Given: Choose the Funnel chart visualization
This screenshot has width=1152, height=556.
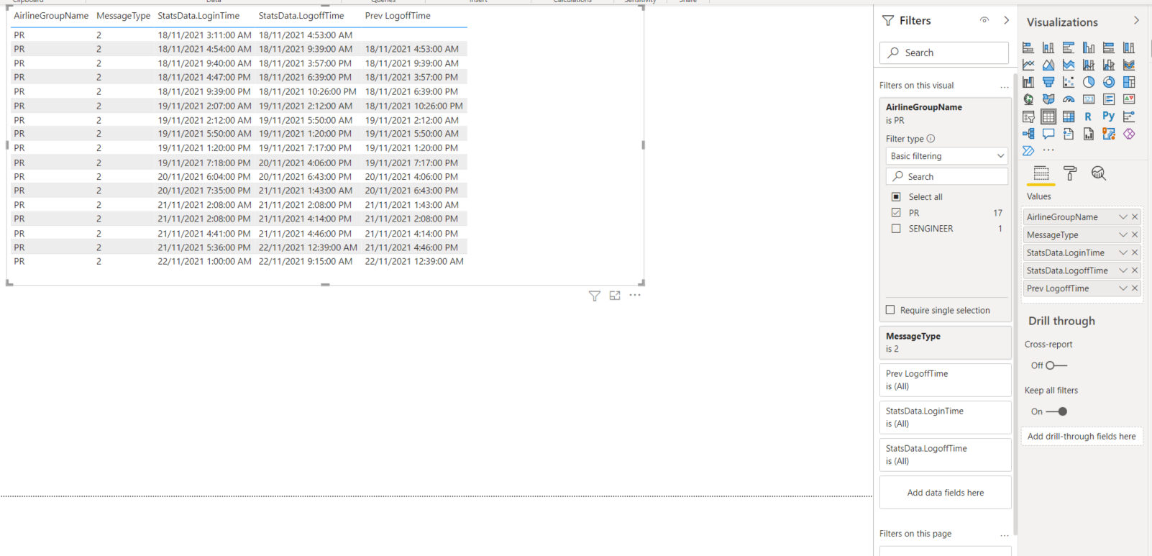Looking at the screenshot, I should point(1048,82).
